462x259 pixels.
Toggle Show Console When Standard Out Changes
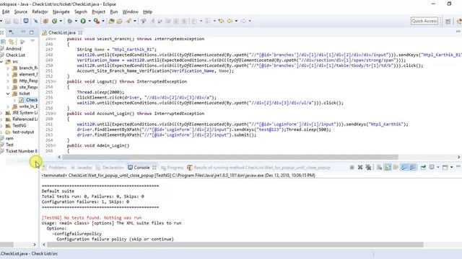(x=404, y=168)
